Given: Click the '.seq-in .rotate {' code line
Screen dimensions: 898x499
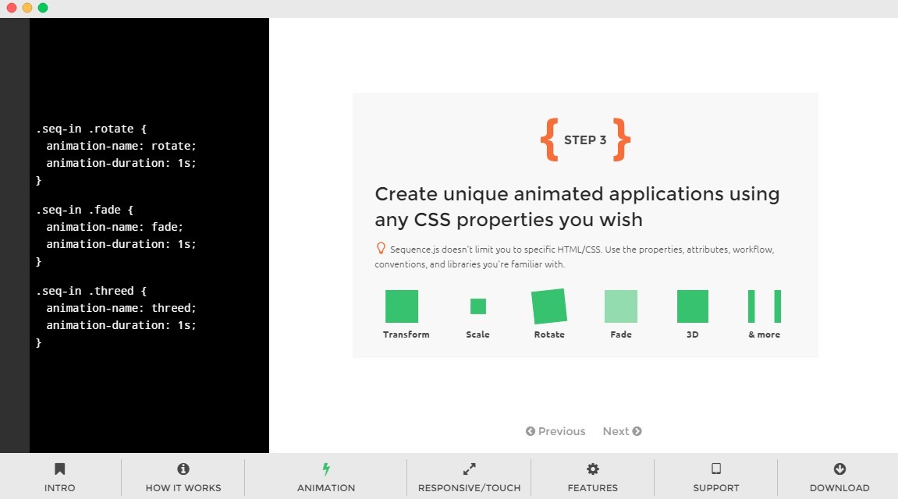Looking at the screenshot, I should (91, 129).
